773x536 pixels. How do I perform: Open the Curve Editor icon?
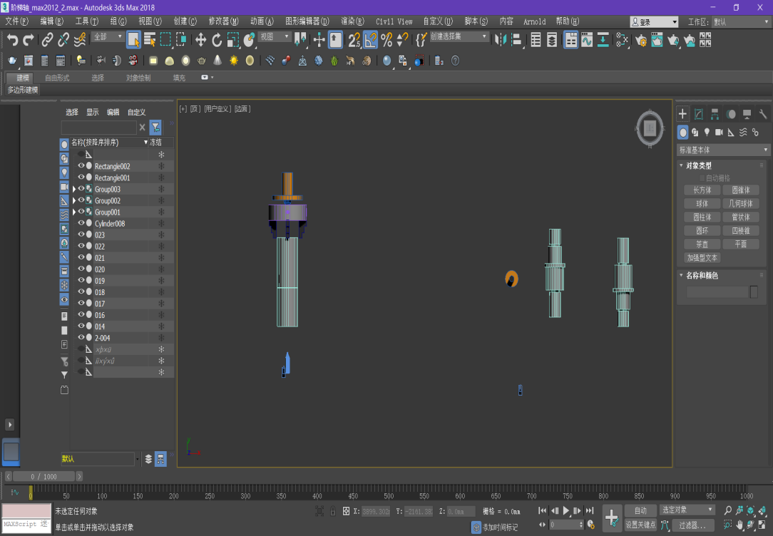pyautogui.click(x=587, y=40)
